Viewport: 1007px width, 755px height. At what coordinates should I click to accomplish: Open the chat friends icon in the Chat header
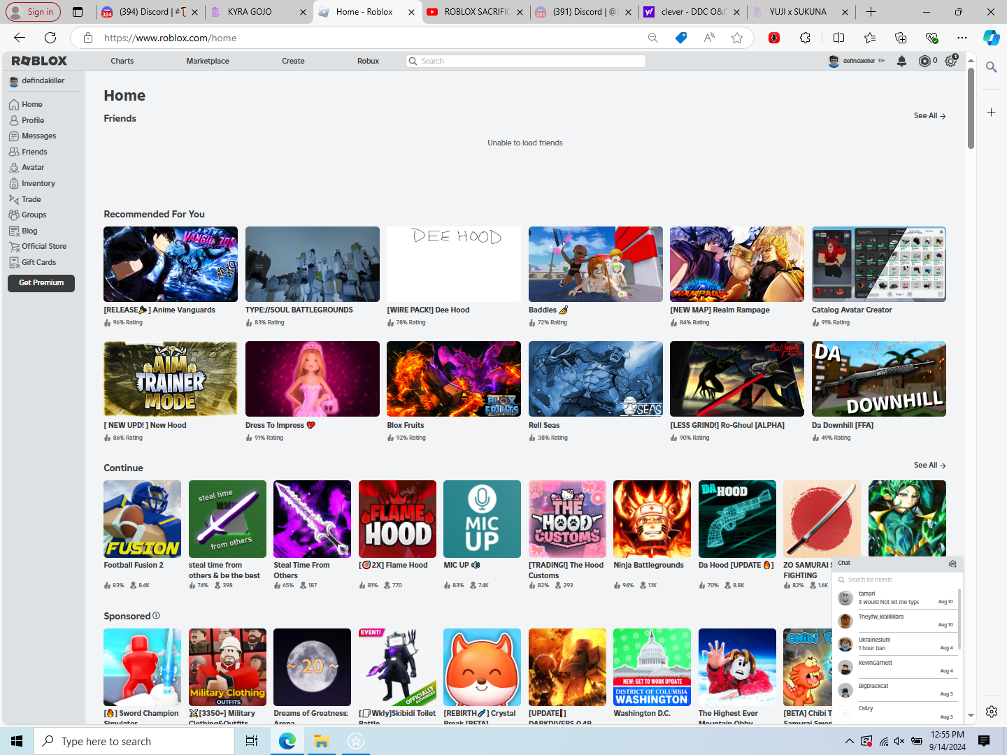pyautogui.click(x=952, y=563)
